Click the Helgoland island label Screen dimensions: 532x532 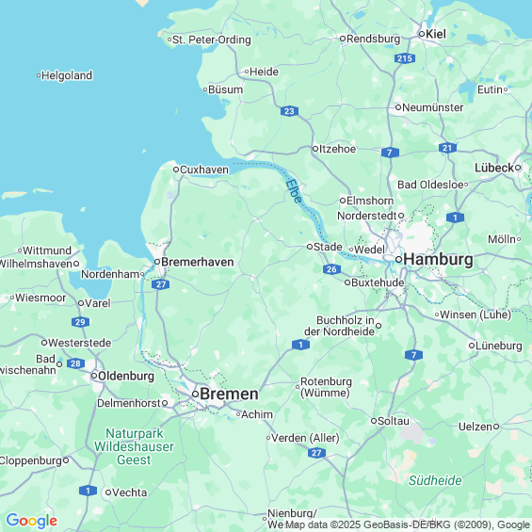pos(67,75)
